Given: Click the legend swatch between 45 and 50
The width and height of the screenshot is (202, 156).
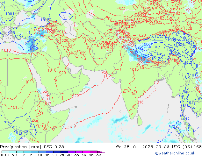Looking at the screenshot, I should [94, 152].
